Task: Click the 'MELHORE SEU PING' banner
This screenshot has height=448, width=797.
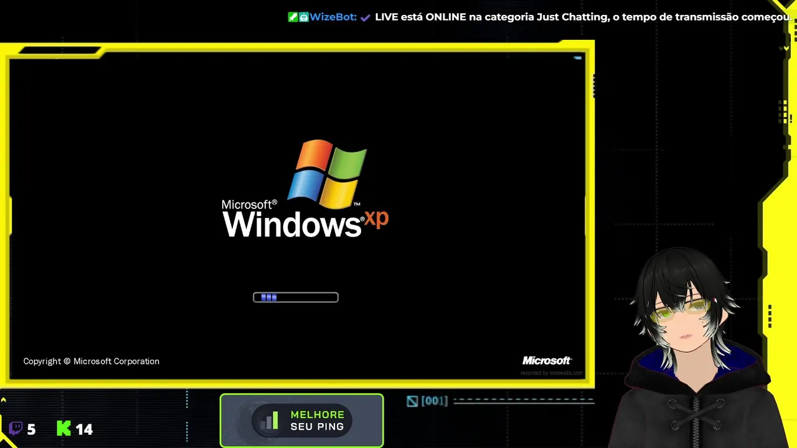Action: (302, 421)
